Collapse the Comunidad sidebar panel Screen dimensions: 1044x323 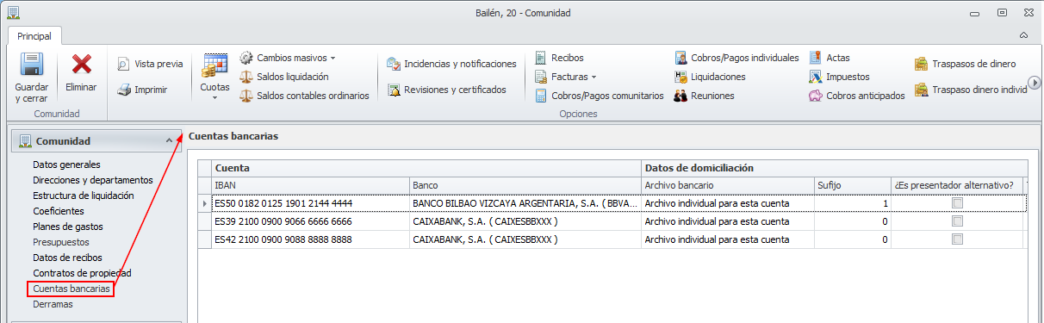[168, 140]
